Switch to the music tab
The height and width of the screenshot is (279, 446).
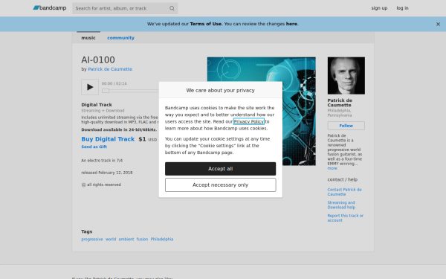tap(88, 38)
